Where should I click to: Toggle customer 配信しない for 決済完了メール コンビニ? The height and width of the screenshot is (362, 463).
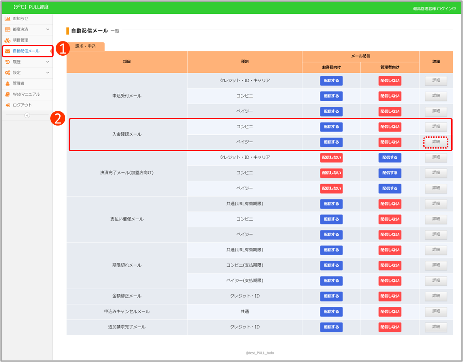coord(331,173)
